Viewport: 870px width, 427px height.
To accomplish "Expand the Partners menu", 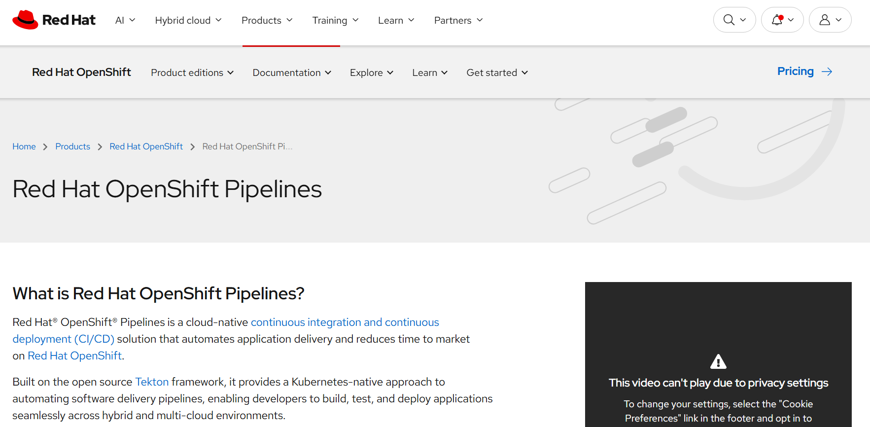I will pos(458,20).
